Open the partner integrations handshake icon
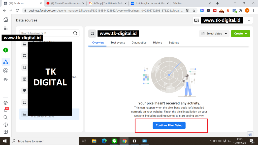 6,80
